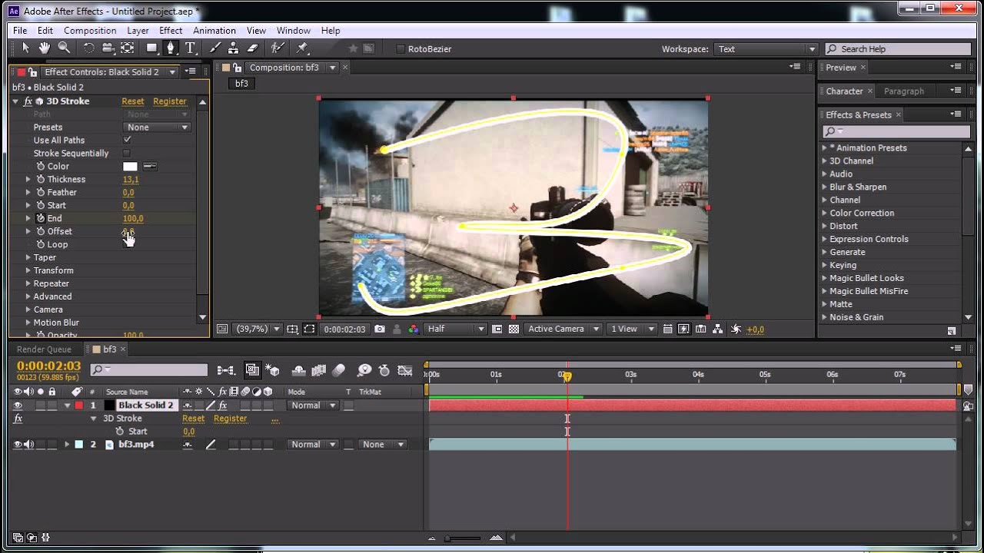Hide the bf3.mp4 layer video
984x553 pixels.
click(x=18, y=444)
